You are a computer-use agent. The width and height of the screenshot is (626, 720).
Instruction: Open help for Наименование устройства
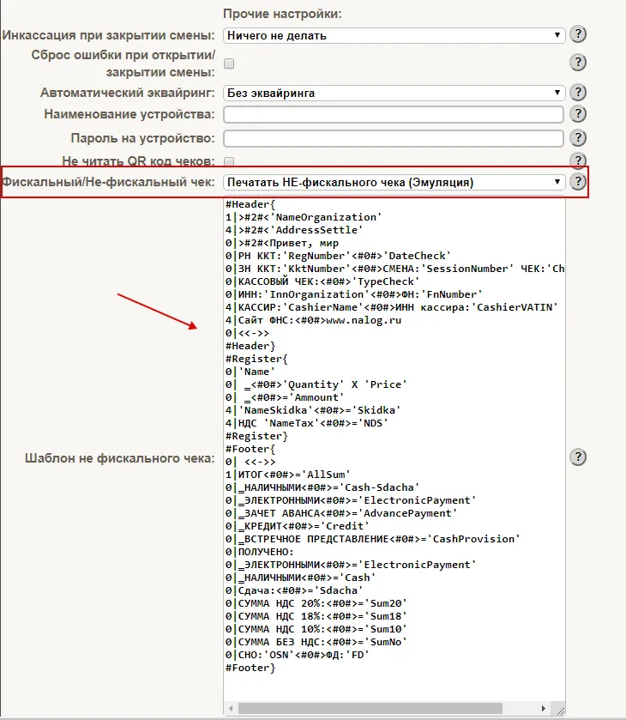point(578,114)
